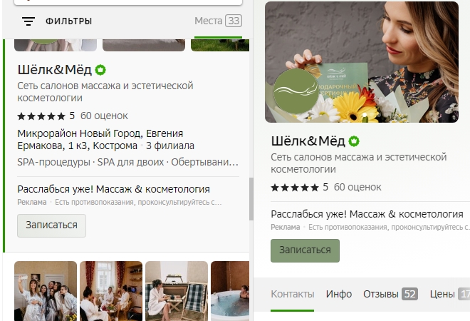Image resolution: width=470 pixels, height=321 pixels.
Task: Click the round green Шёлк&Мёд logo
Action: tap(296, 91)
